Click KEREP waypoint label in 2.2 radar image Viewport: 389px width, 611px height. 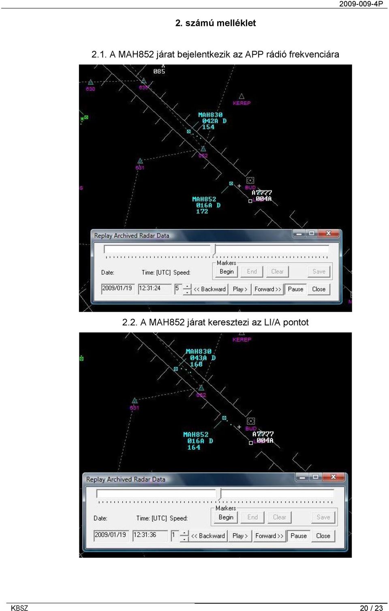(242, 339)
